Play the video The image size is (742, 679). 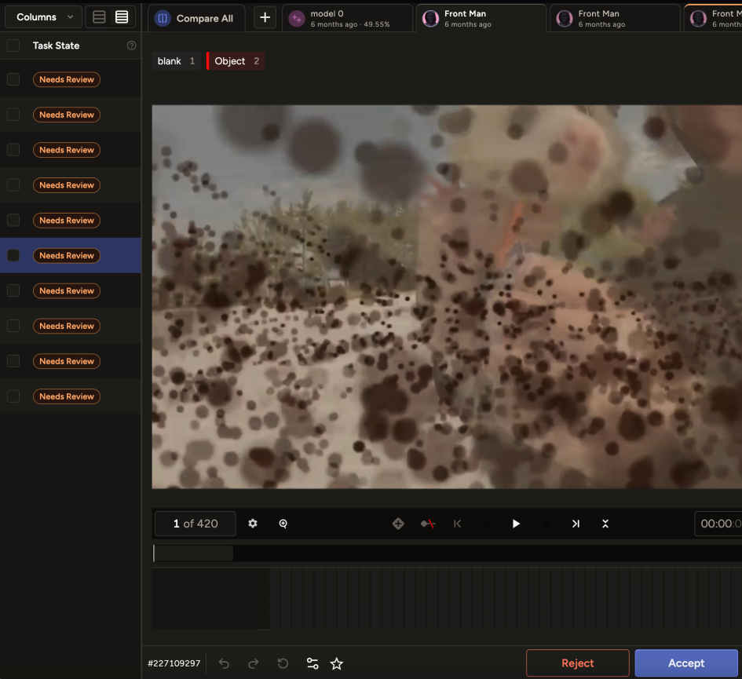516,524
